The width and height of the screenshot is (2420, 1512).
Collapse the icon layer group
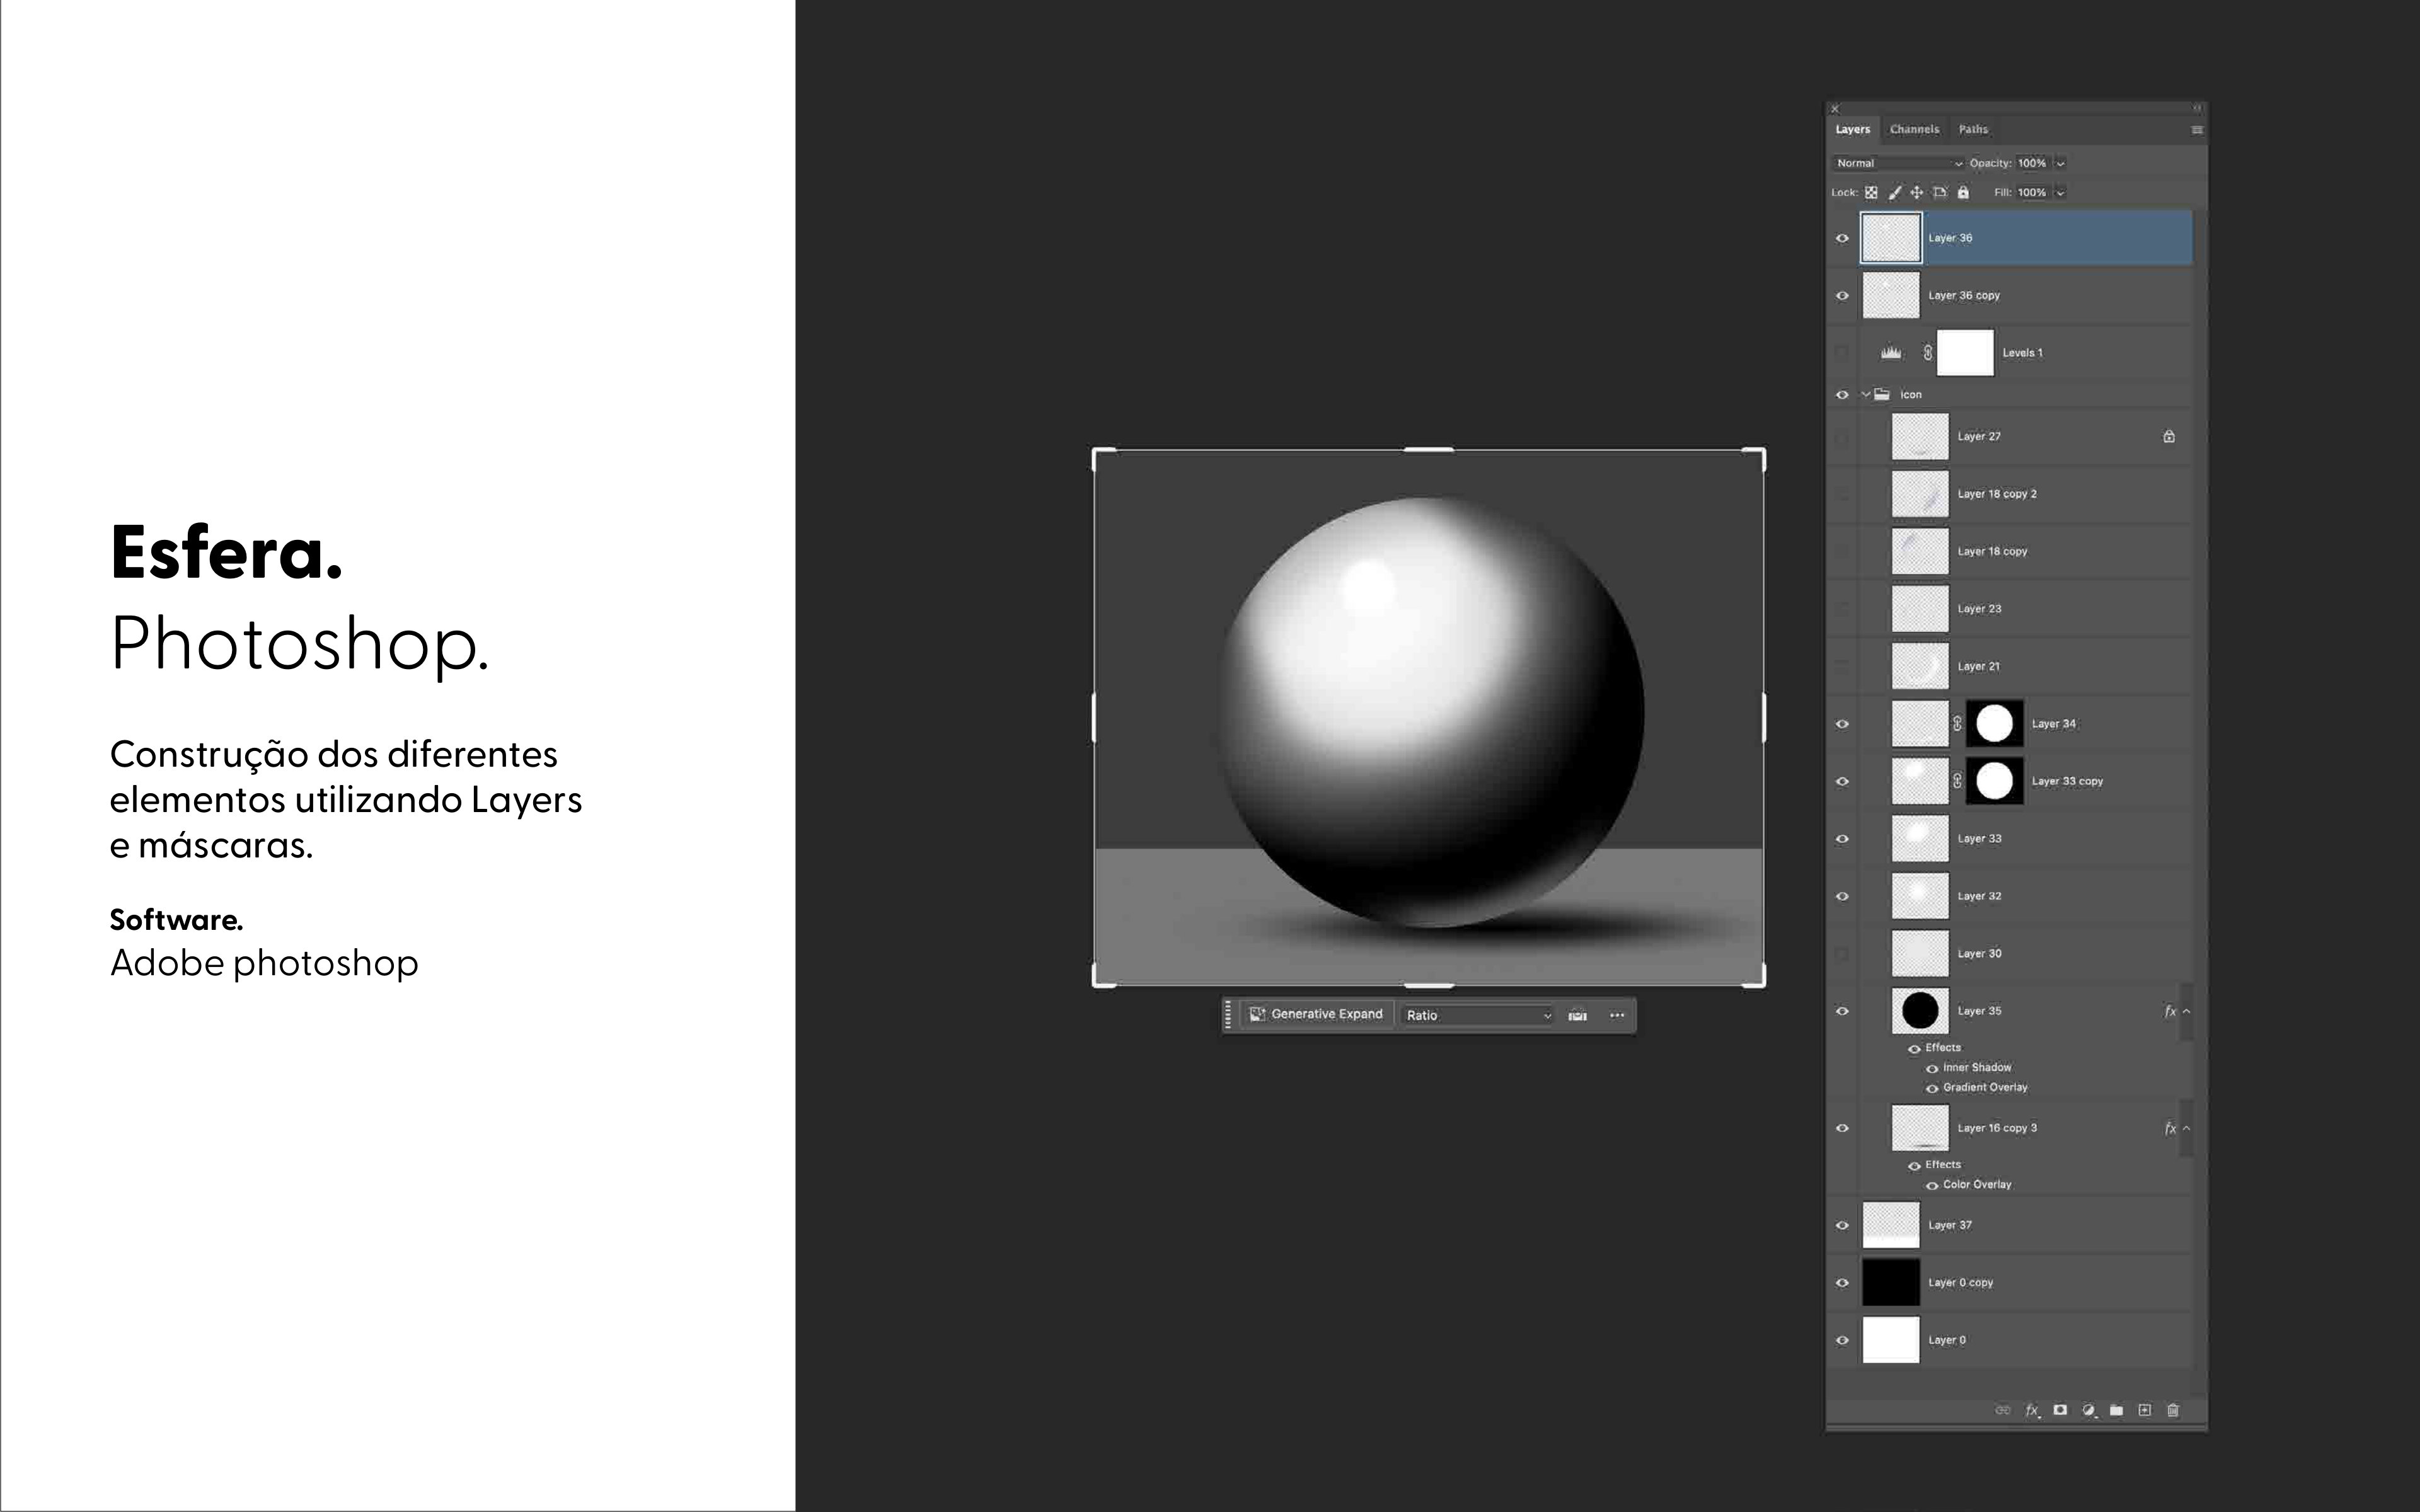point(1865,395)
